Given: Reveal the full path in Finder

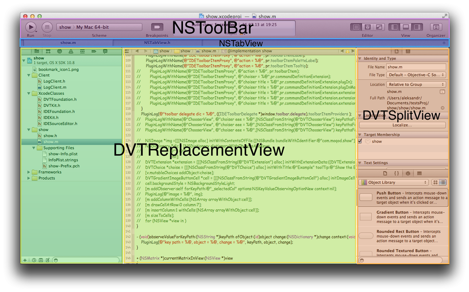Looking at the screenshot, I should [443, 108].
